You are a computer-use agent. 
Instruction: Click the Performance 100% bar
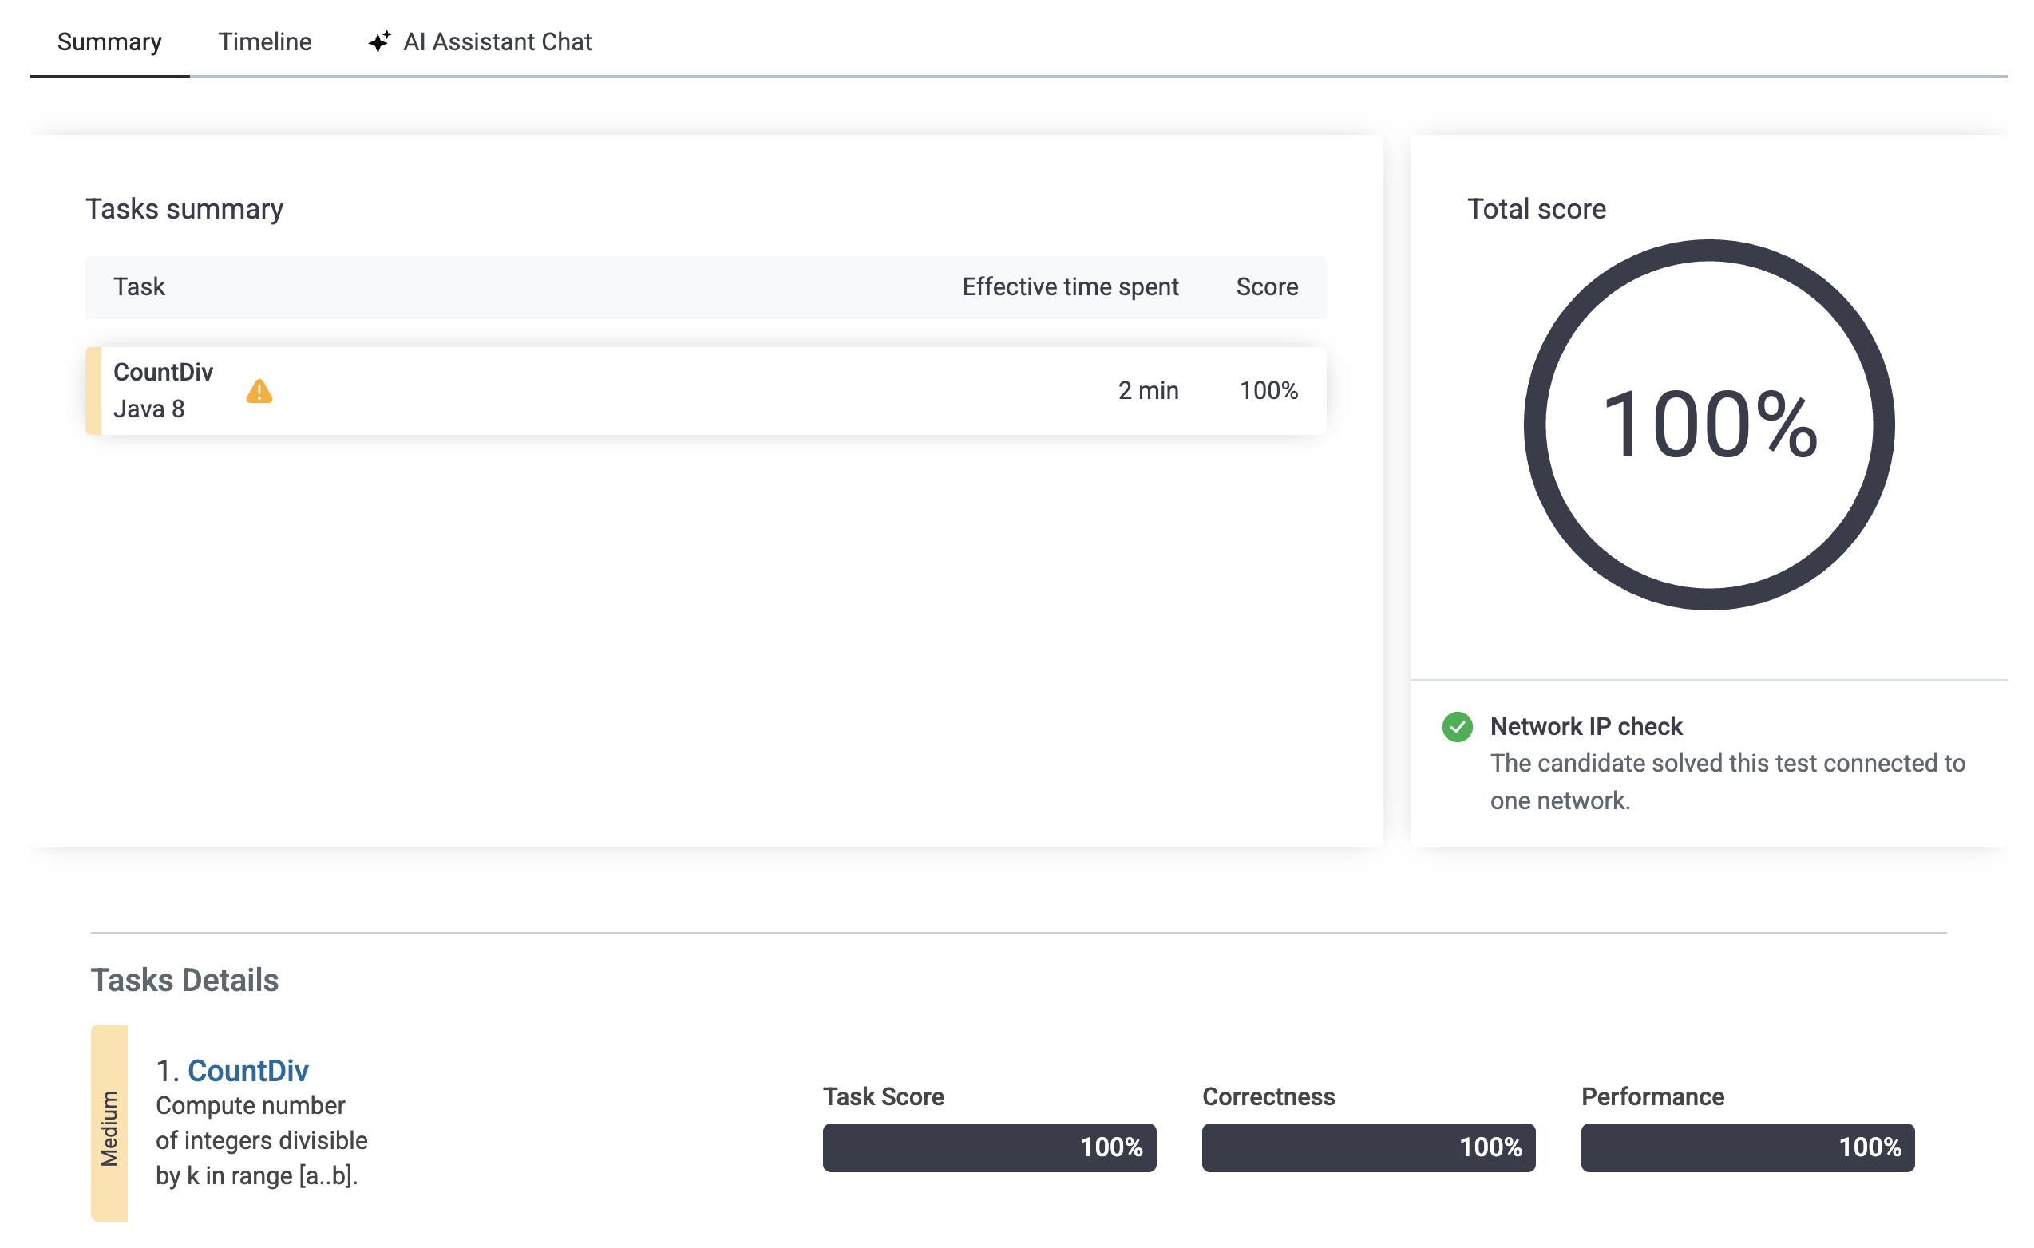coord(1747,1147)
